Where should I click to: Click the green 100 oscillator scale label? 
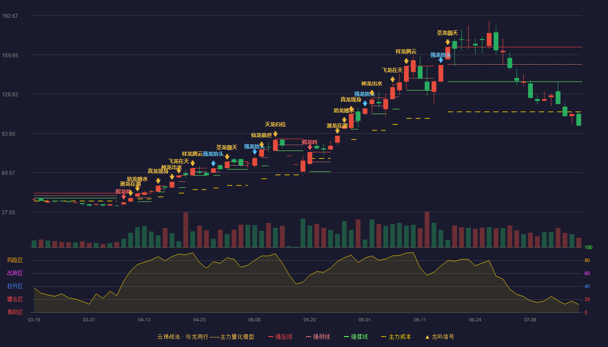(588, 248)
